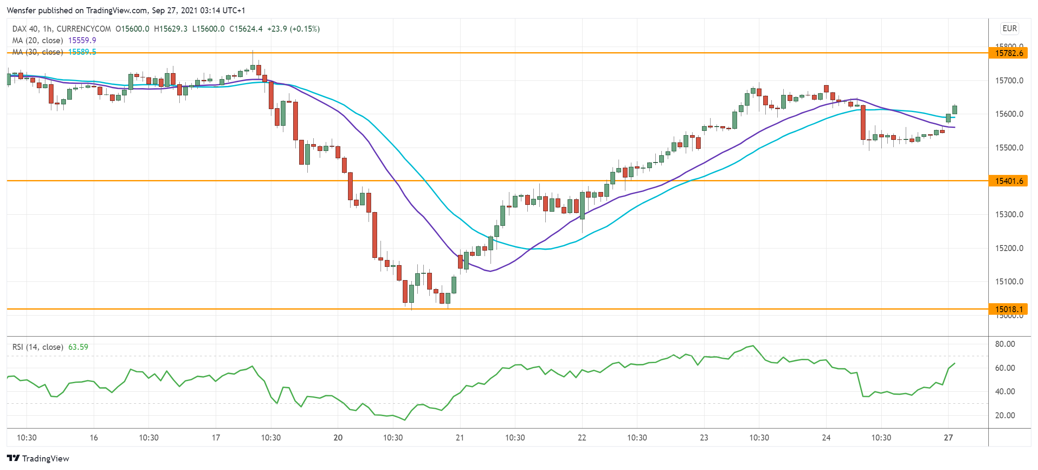Screen dimensions: 1038x470
Task: Click the 1h interval in chart title
Action: point(47,29)
